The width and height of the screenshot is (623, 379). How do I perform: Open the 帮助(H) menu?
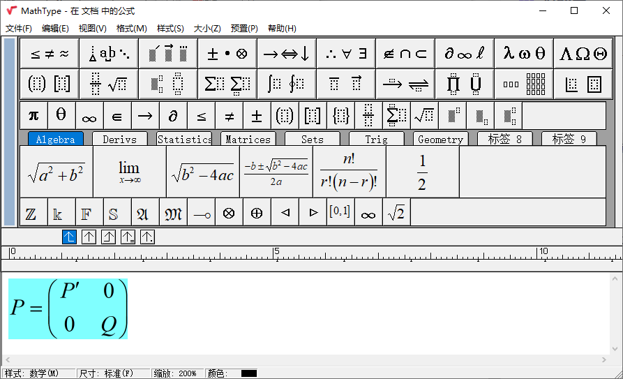(282, 29)
